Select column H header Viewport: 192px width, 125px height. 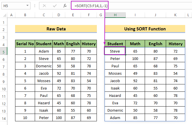click(115, 15)
